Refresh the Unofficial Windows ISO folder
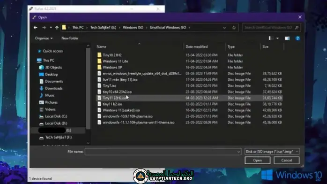The width and height of the screenshot is (327, 184). coord(234,28)
